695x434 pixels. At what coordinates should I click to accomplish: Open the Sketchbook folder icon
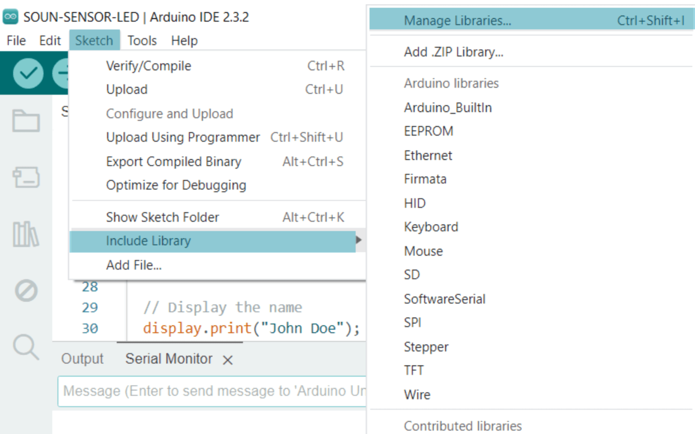click(26, 121)
